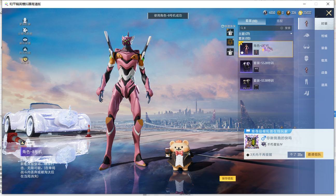Screen dimensions: 336x196
Task: Decline the invite with 不了 button
Action: (296, 155)
